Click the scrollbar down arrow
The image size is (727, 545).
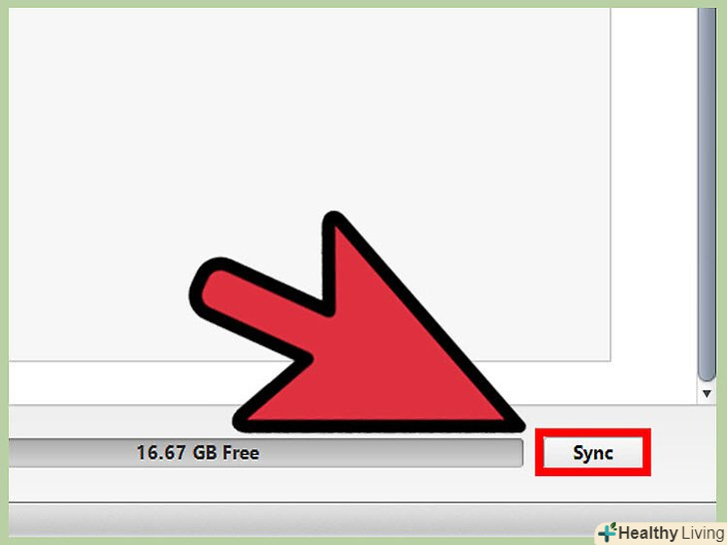(707, 394)
